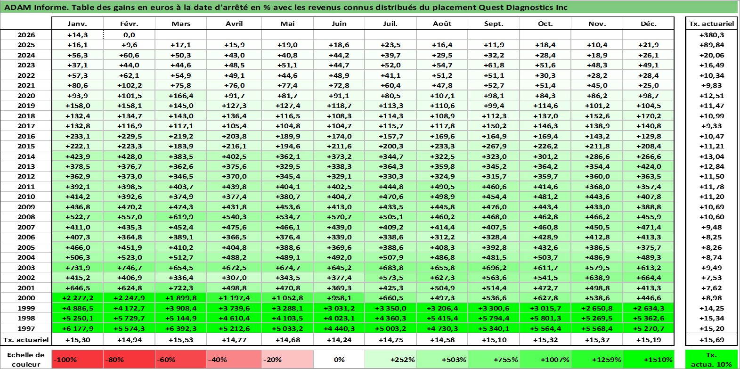Click the +755% scale cell
740x369 pixels.
pos(494,360)
